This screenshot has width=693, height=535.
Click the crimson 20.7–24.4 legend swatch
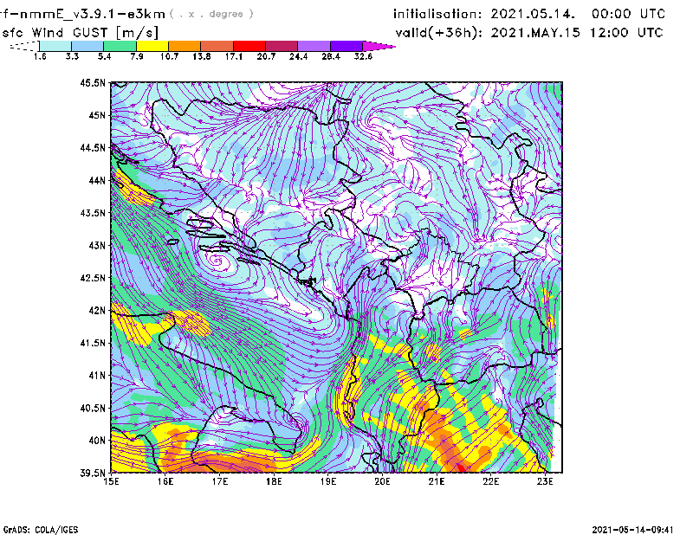point(282,46)
